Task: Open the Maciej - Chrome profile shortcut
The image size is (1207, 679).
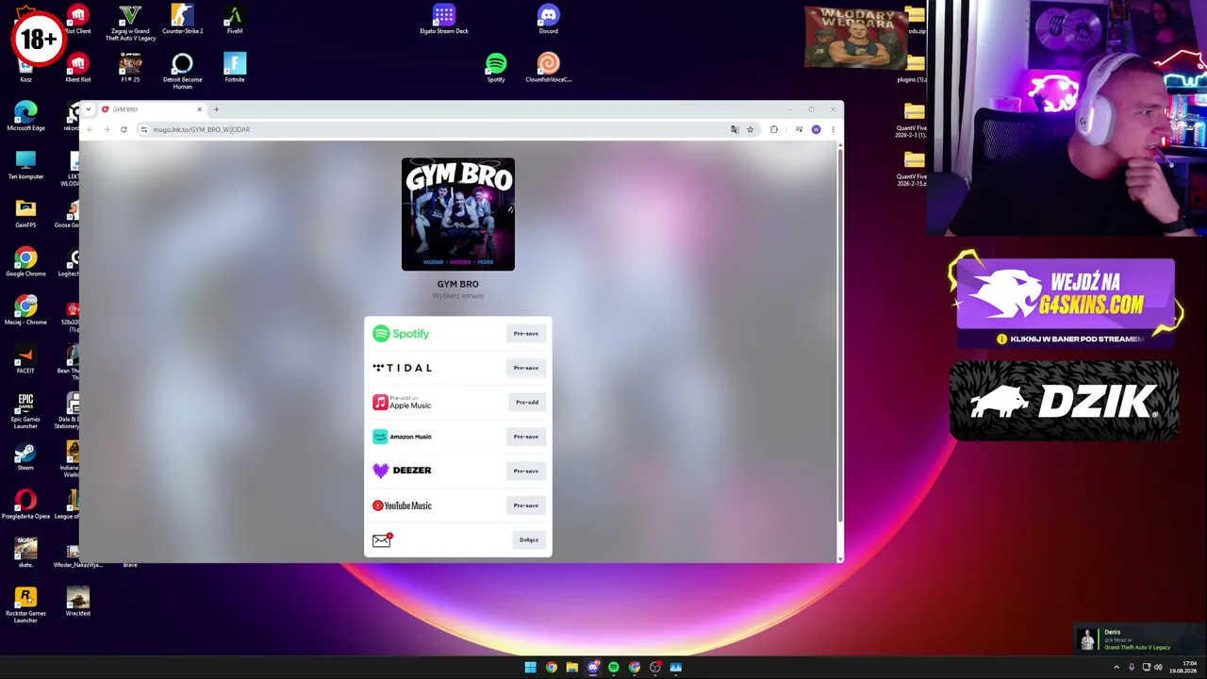Action: pos(25,310)
